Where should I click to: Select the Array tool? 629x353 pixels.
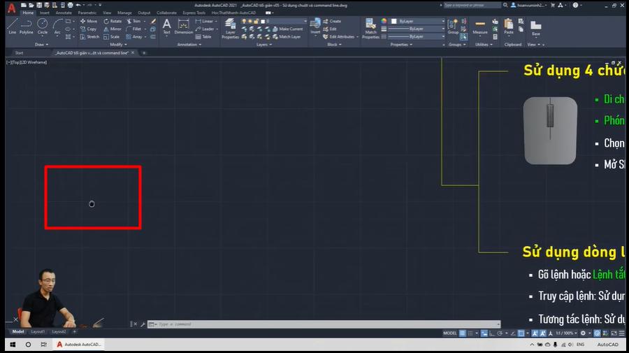point(134,36)
